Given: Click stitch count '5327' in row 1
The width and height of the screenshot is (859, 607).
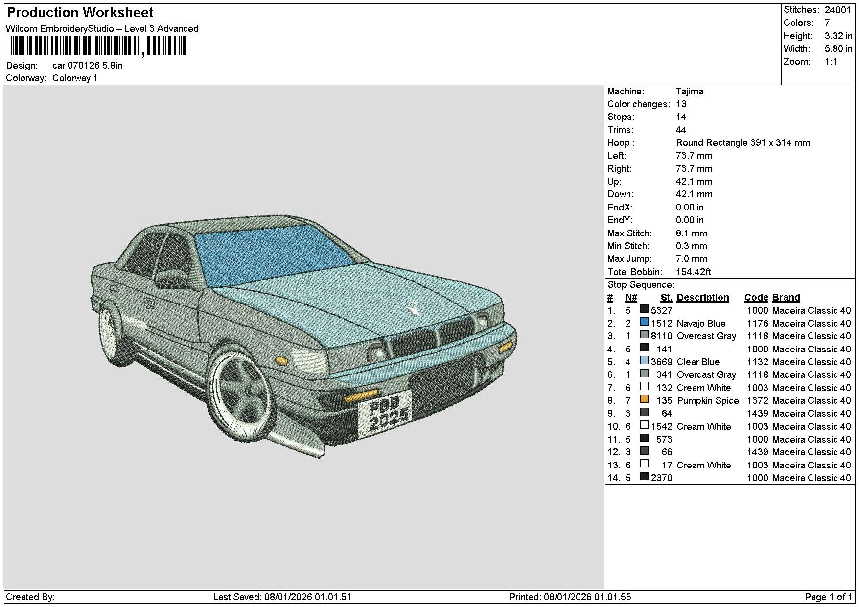Looking at the screenshot, I should (662, 311).
